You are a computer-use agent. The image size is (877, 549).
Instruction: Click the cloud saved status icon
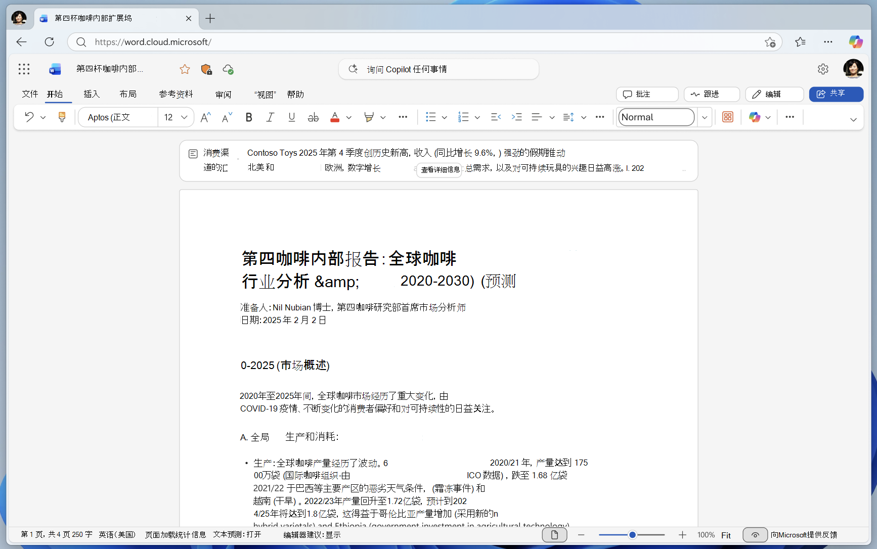pyautogui.click(x=228, y=69)
